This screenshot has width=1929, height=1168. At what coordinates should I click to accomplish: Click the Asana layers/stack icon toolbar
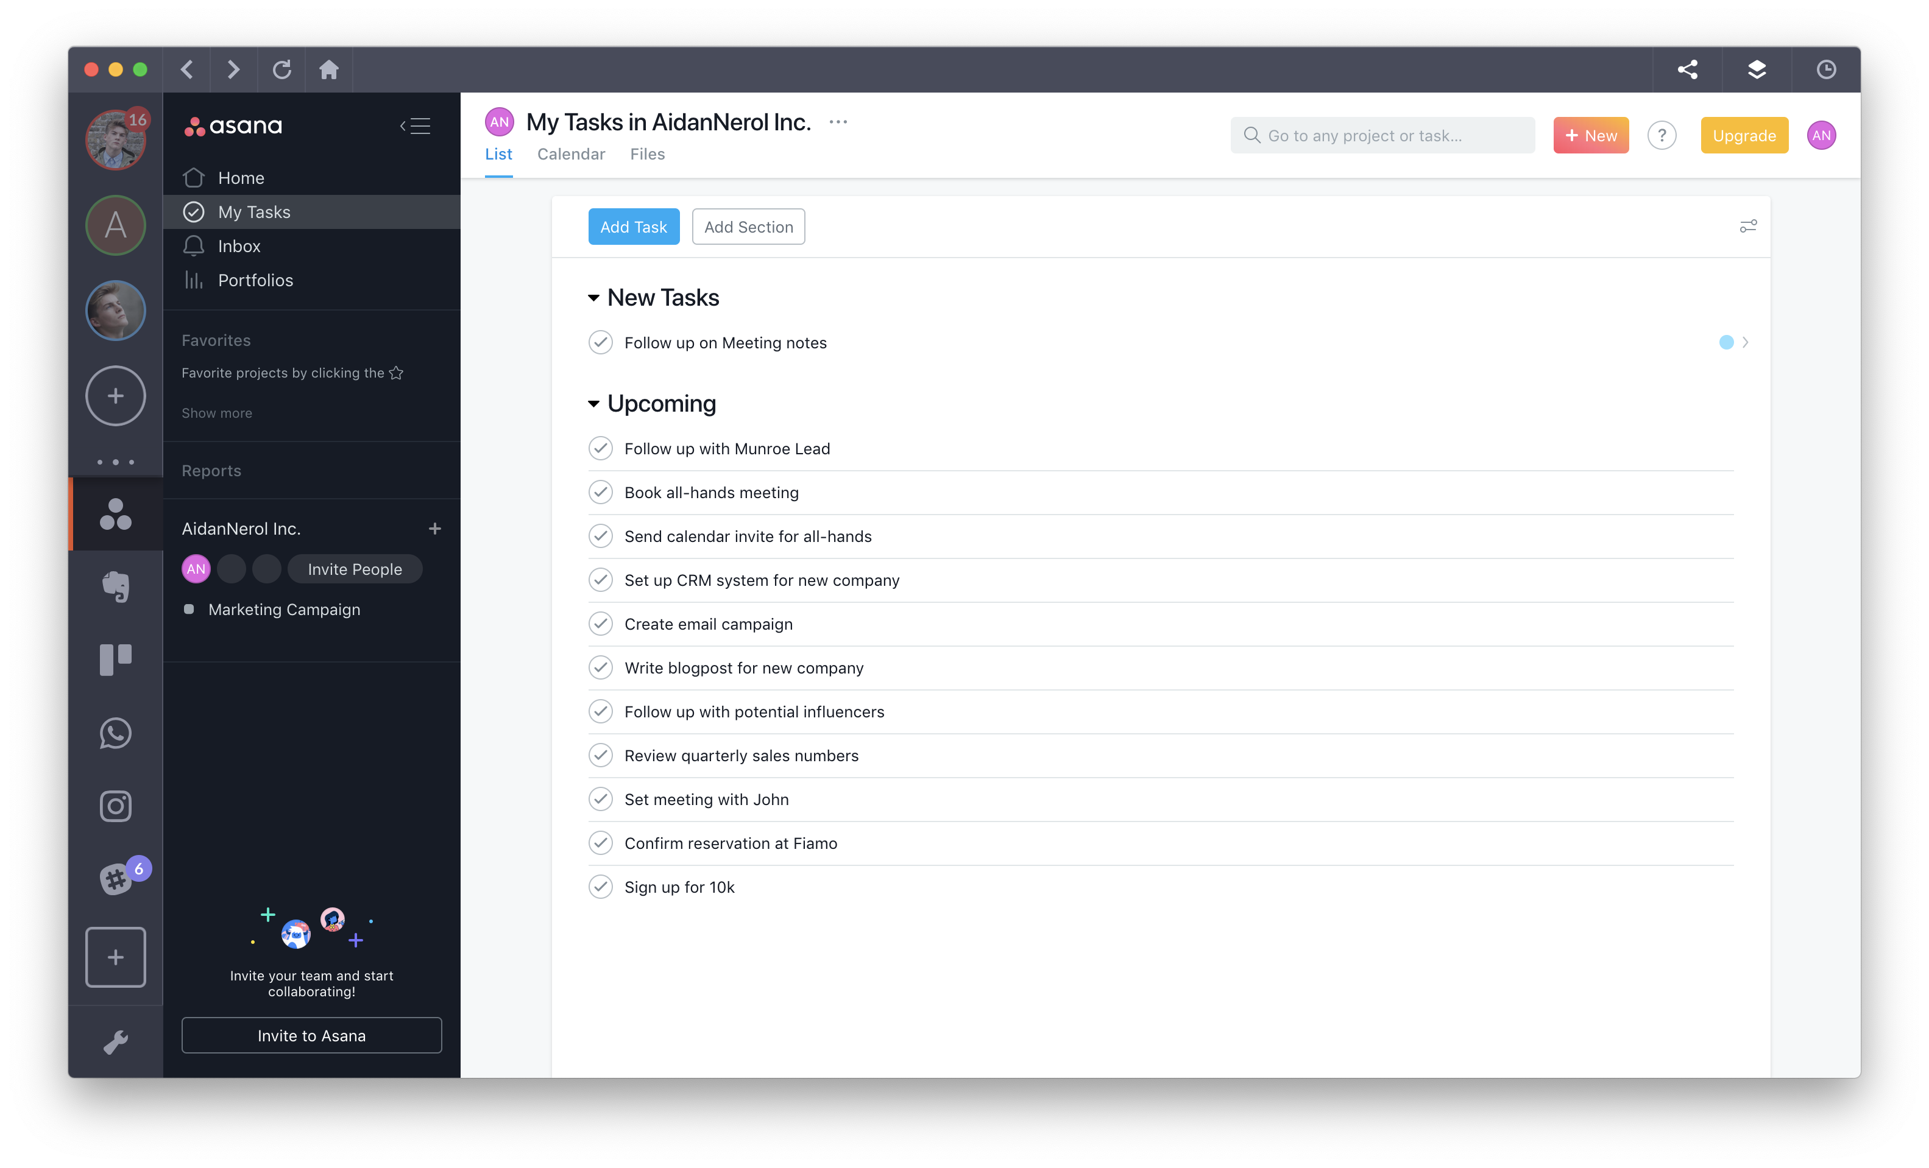[1757, 68]
